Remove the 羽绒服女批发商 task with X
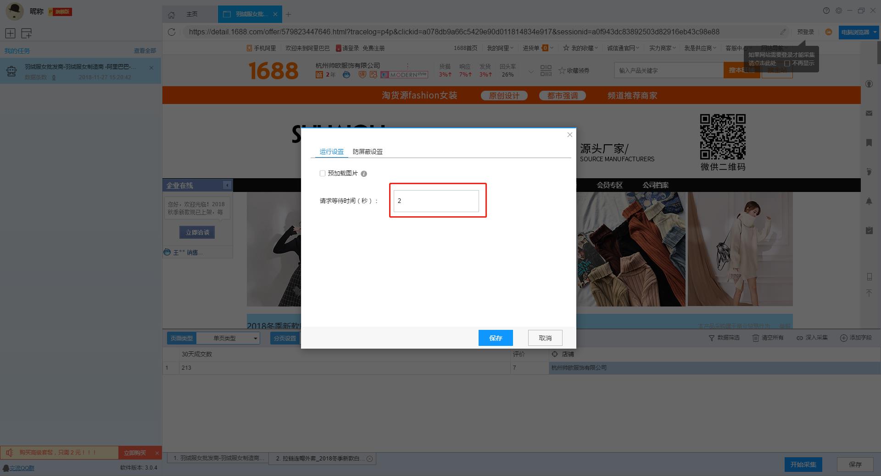Image resolution: width=881 pixels, height=476 pixels. tap(151, 67)
